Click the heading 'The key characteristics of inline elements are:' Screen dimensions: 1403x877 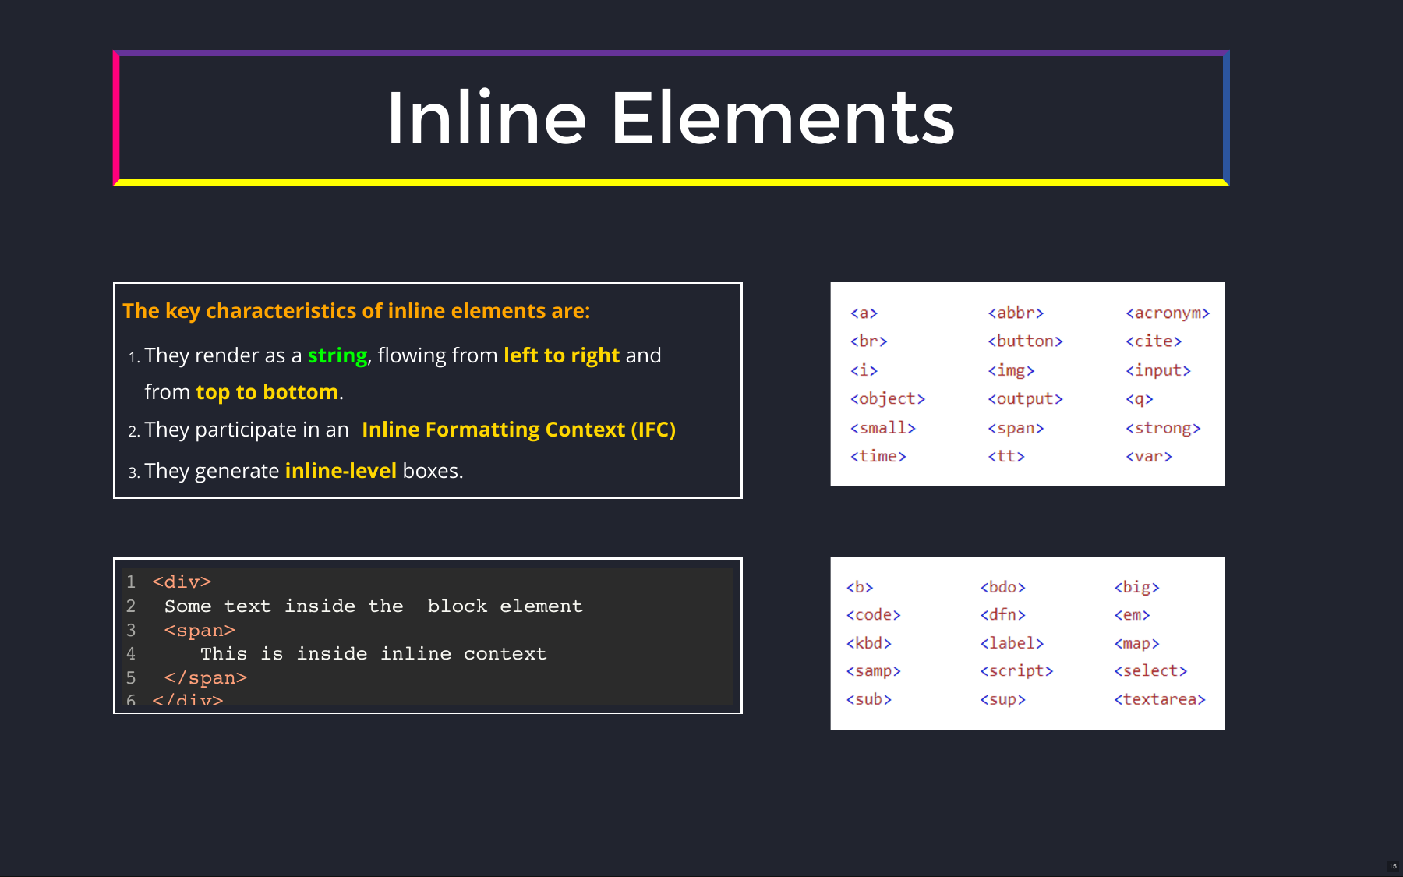[356, 311]
